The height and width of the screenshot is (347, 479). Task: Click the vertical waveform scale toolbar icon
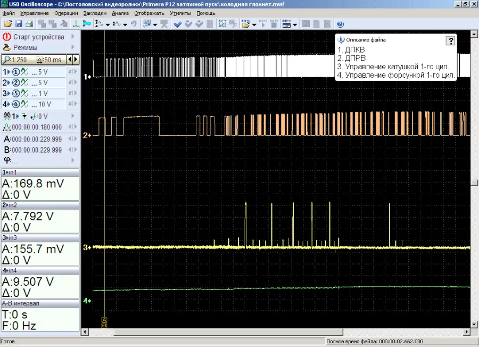click(x=100, y=23)
